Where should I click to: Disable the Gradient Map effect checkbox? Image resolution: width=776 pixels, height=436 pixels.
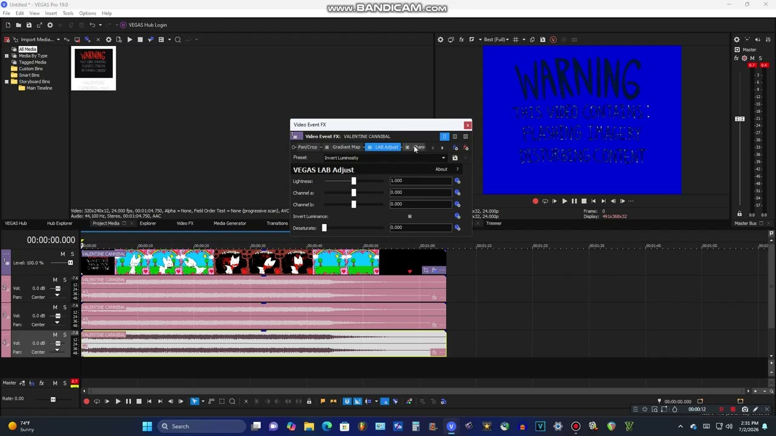point(327,147)
